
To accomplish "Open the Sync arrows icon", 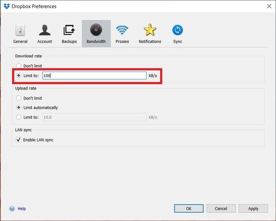I will click(x=178, y=30).
